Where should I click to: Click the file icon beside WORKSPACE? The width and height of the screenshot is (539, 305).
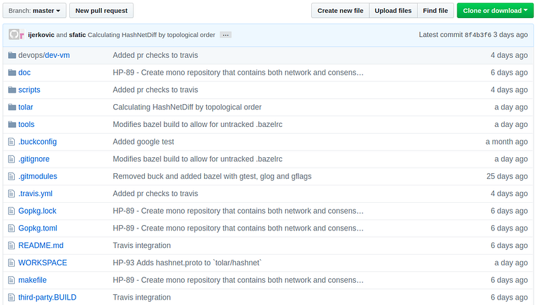(11, 263)
